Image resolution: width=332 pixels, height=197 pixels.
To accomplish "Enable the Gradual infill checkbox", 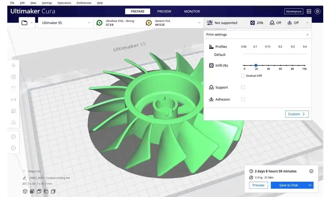I will pyautogui.click(x=243, y=76).
